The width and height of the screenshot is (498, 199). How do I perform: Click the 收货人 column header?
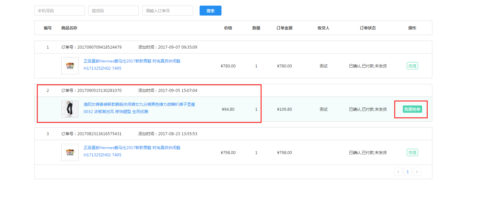pyautogui.click(x=324, y=28)
